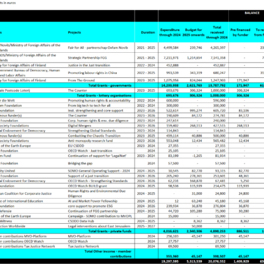
Task: Select "Campaign - SOMO contribution to MVOPL" cell
Action: click(100, 216)
